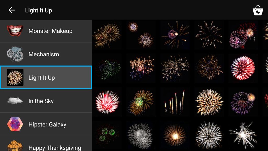
Task: Pick the large cream starburst sticker
Action: coord(209,102)
